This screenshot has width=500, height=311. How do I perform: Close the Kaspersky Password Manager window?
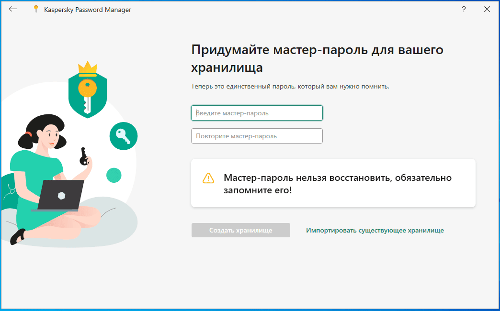(487, 10)
